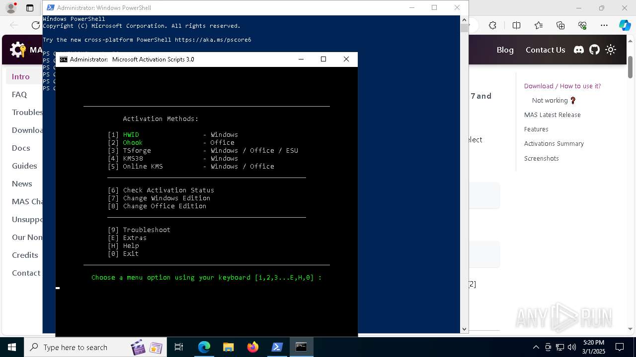Image resolution: width=636 pixels, height=357 pixels.
Task: Minimize the Windows PowerShell window
Action: pos(411,7)
